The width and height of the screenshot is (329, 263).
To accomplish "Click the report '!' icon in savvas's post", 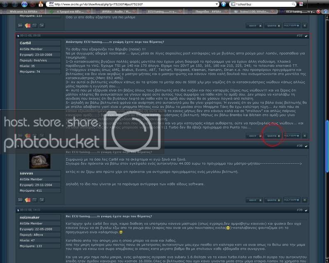I will pyautogui.click(x=35, y=200).
